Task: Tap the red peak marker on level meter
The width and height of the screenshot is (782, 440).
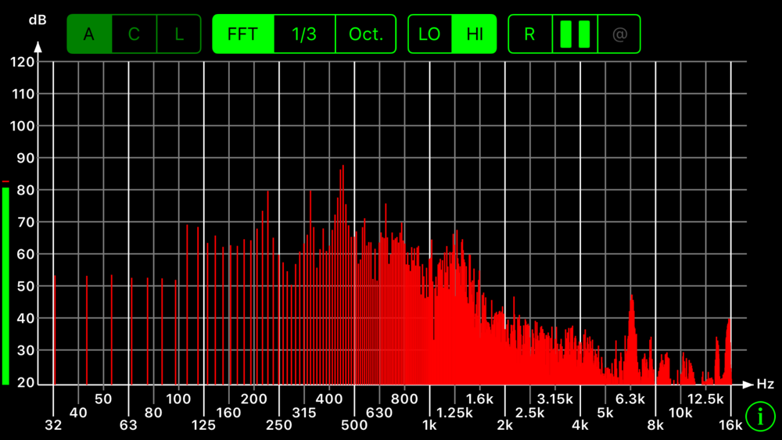Action: pyautogui.click(x=5, y=181)
